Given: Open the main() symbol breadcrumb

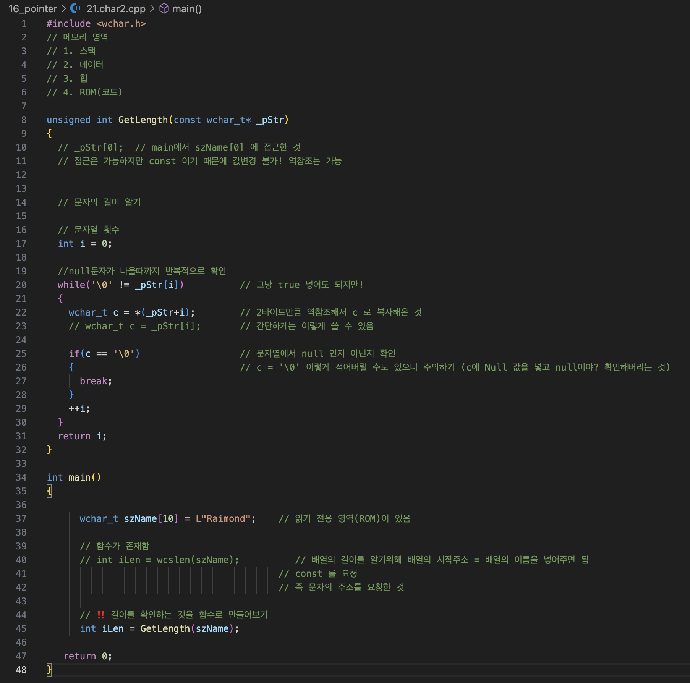Looking at the screenshot, I should pos(187,9).
